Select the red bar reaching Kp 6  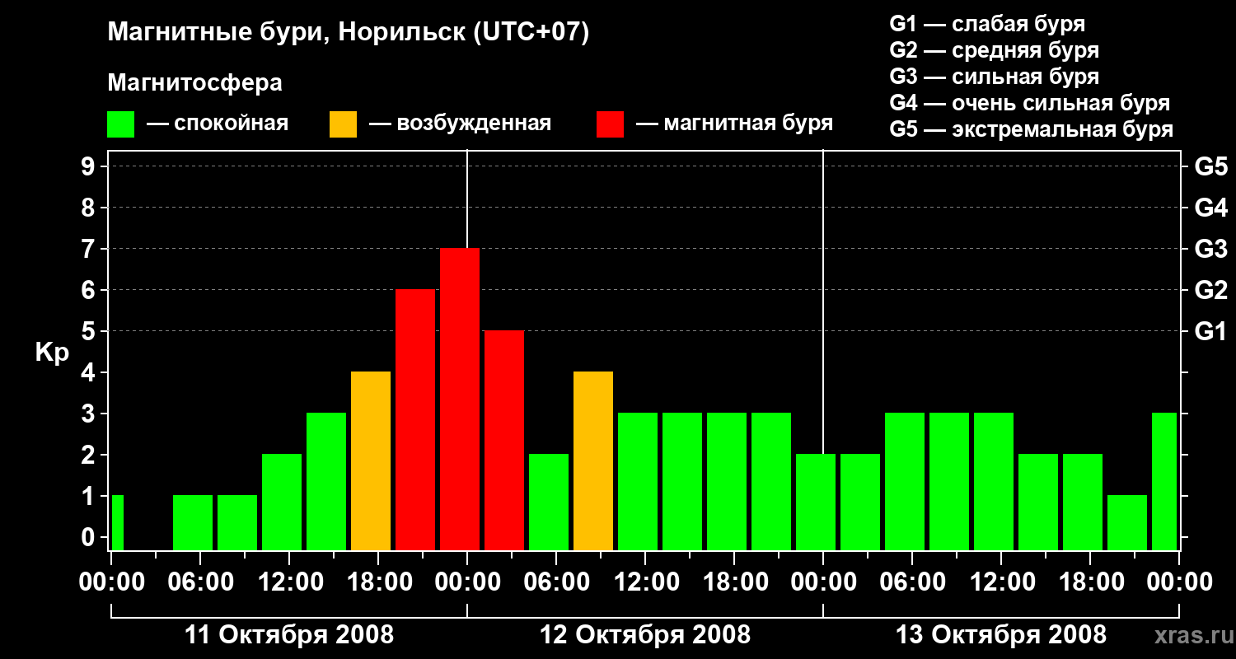(415, 419)
